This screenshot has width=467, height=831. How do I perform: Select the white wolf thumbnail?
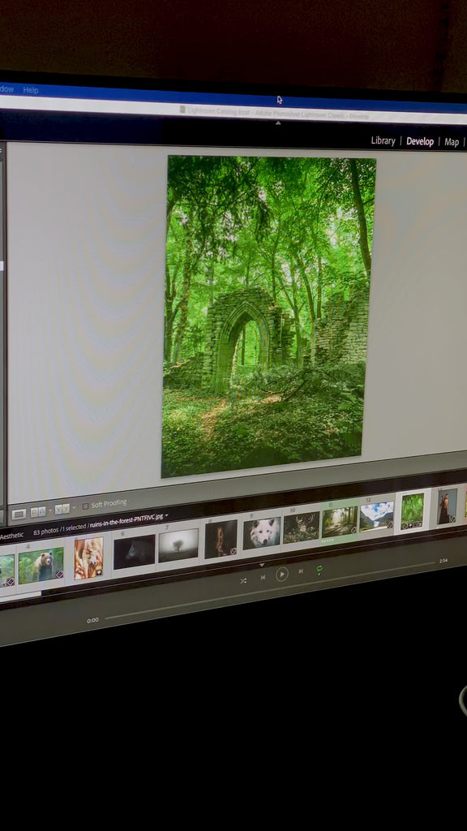click(x=262, y=532)
